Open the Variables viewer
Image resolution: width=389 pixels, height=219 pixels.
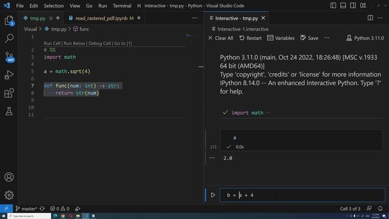pyautogui.click(x=281, y=38)
